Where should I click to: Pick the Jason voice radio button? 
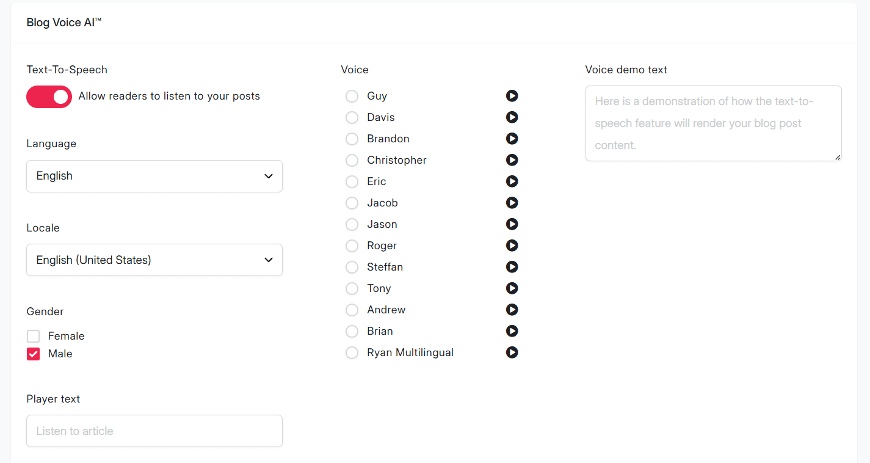pyautogui.click(x=352, y=224)
